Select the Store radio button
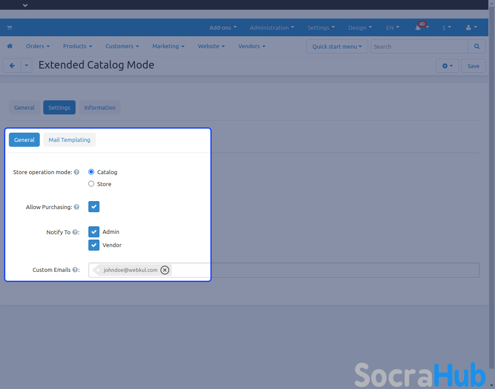 [x=91, y=184]
